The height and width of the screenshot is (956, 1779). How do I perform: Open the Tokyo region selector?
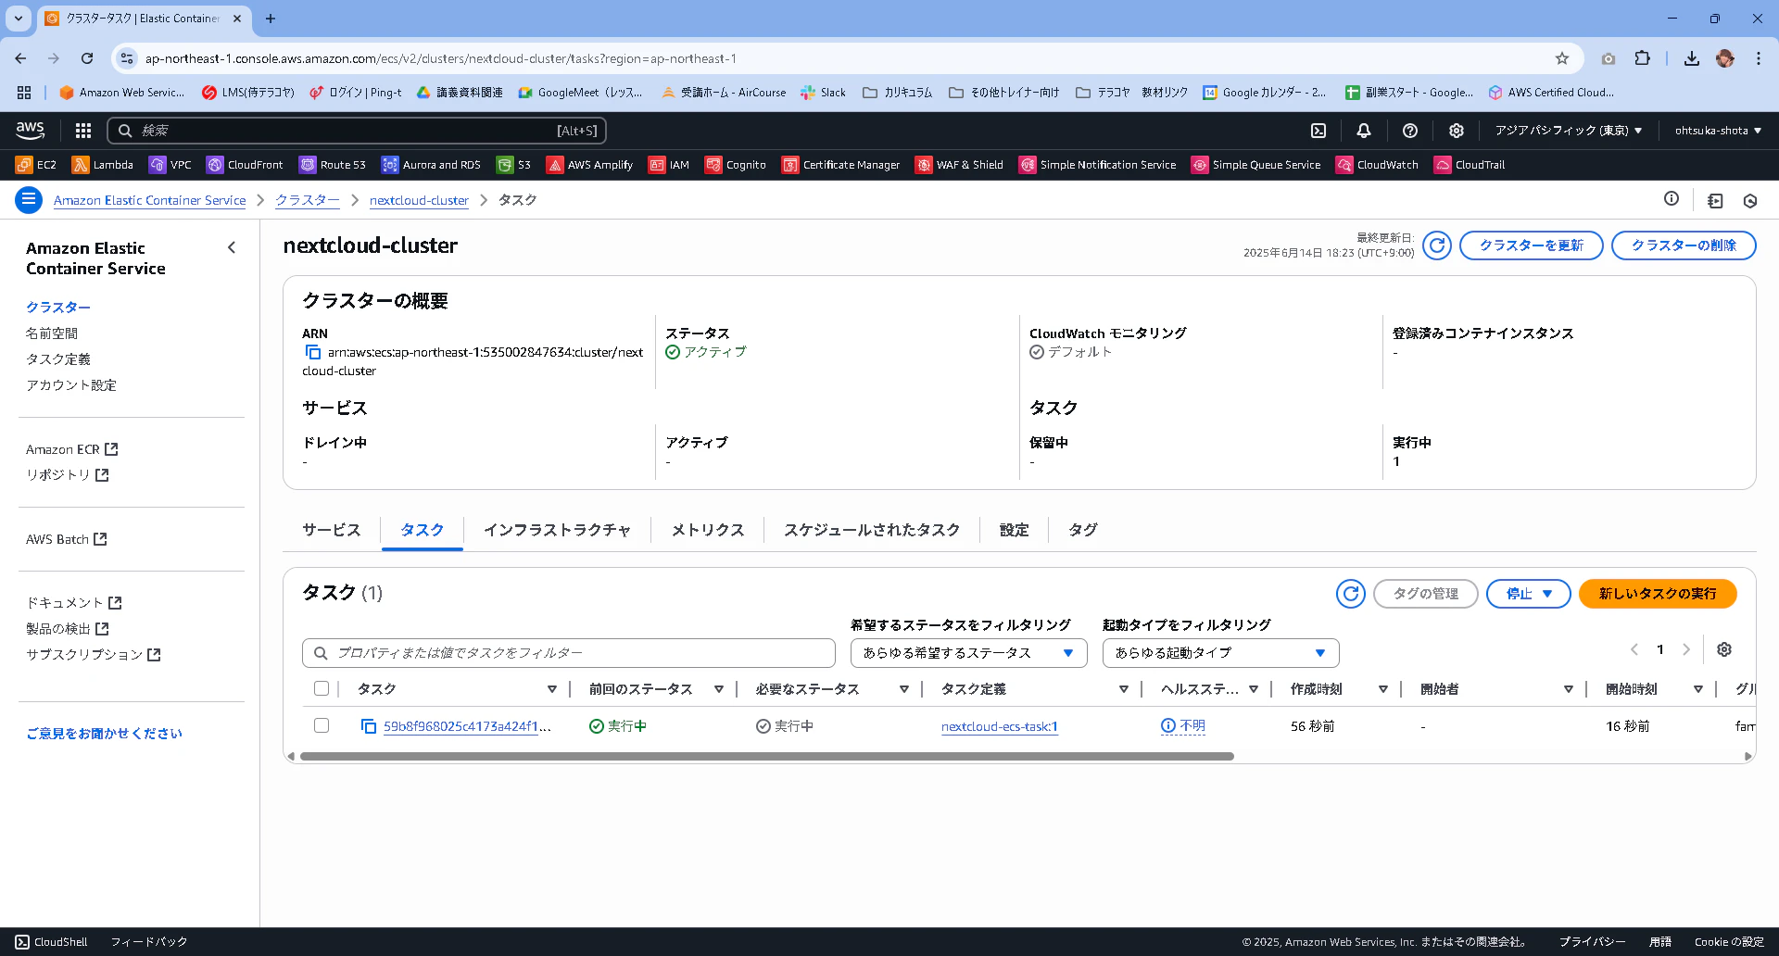(1569, 131)
